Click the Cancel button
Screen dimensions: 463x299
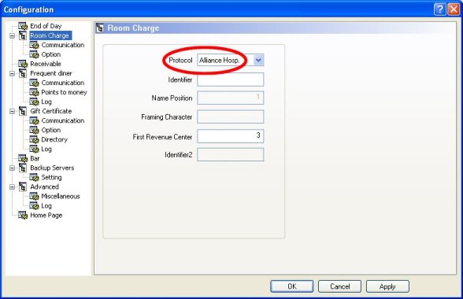(339, 286)
